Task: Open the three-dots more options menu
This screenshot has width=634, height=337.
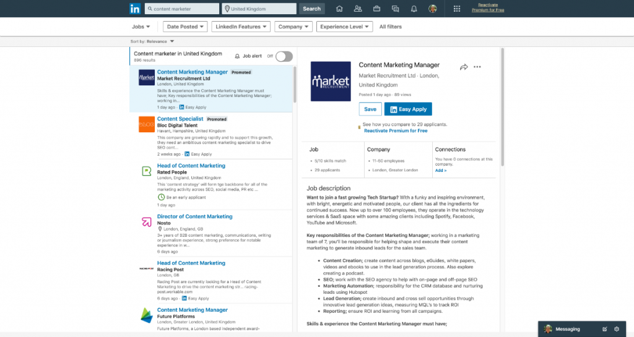Action: point(477,67)
